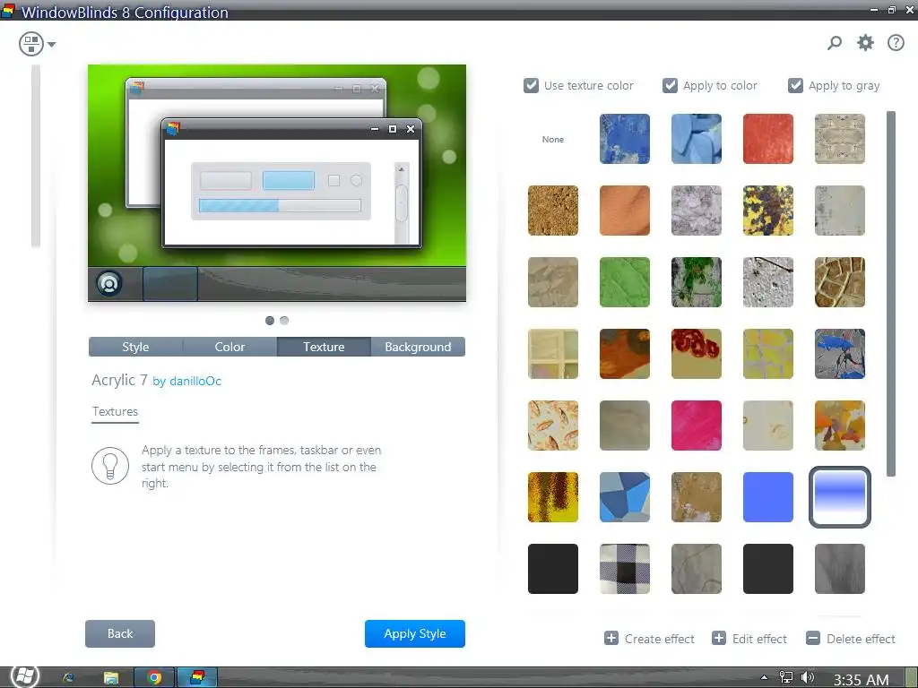This screenshot has width=918, height=688.
Task: Toggle the Use texture color checkbox
Action: pyautogui.click(x=531, y=85)
